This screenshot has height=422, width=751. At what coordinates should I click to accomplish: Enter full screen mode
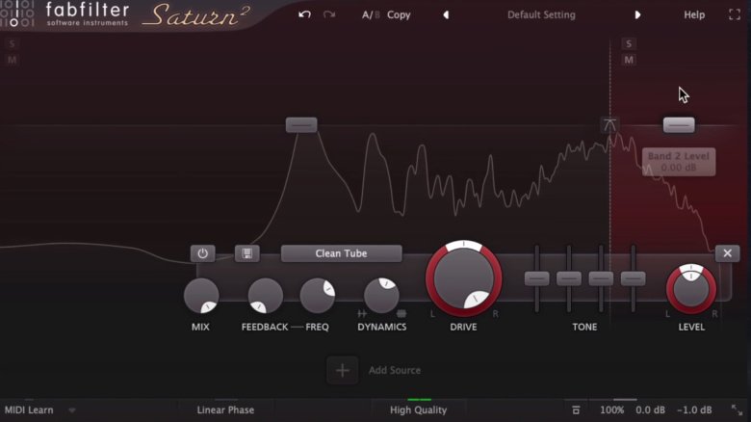pyautogui.click(x=735, y=14)
